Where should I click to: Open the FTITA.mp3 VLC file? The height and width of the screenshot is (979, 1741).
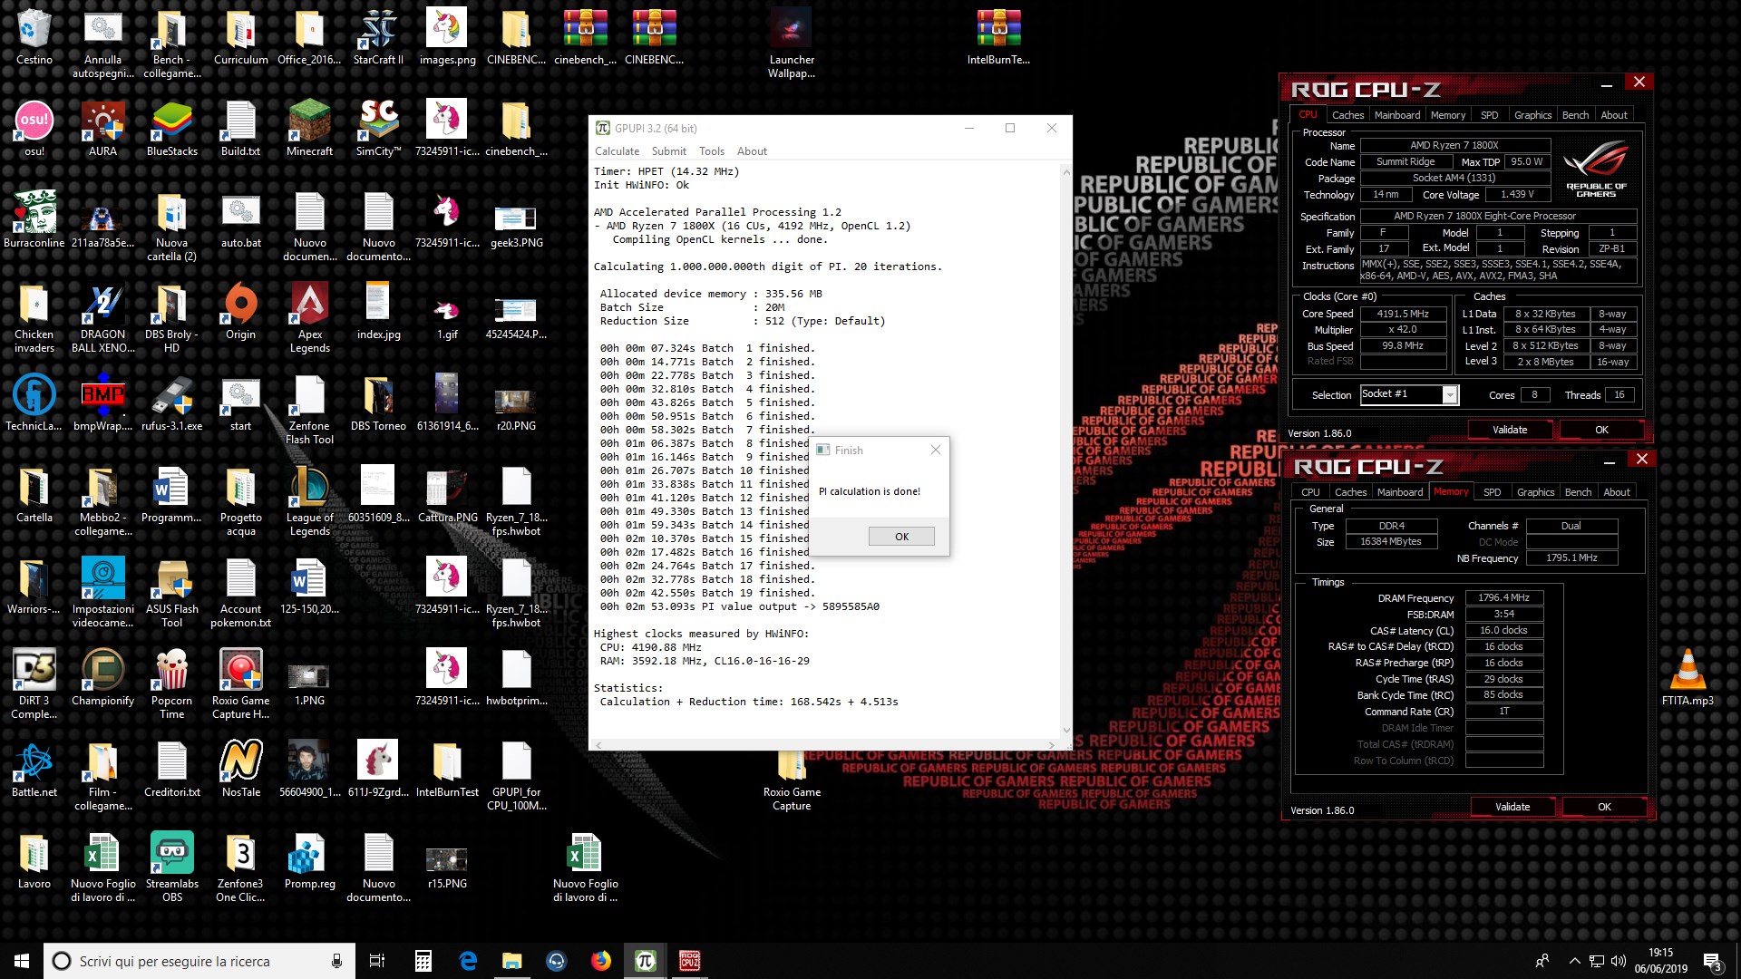coord(1688,679)
